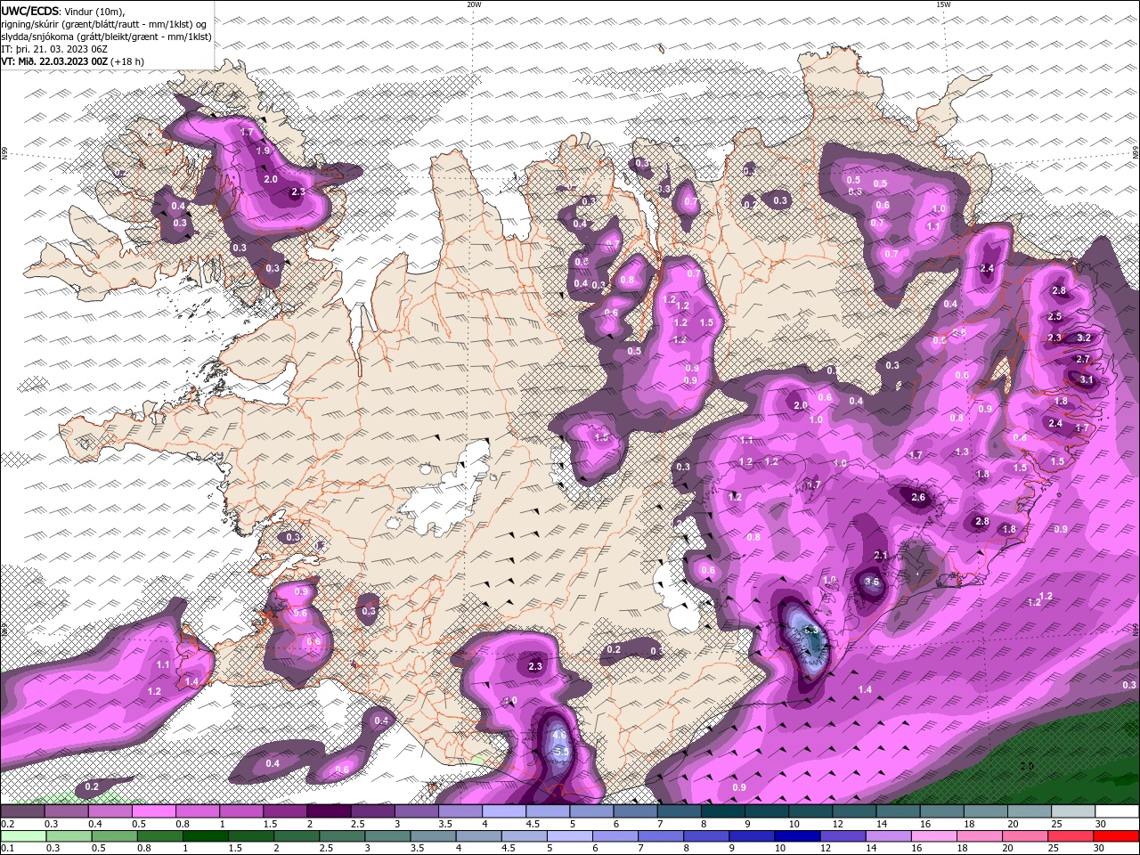This screenshot has width=1140, height=855.
Task: Click the crimson 25 swatch in lower legend
Action: tap(1071, 836)
